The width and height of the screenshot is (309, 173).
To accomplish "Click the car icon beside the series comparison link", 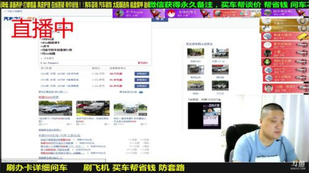I will 141,92.
